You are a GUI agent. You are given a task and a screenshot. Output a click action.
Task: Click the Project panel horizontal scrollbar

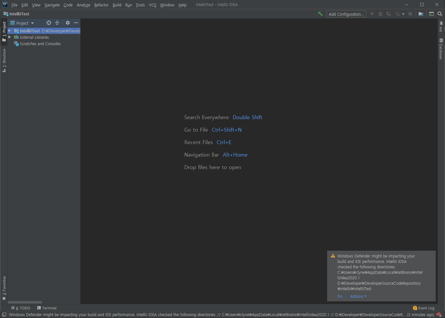[25, 302]
